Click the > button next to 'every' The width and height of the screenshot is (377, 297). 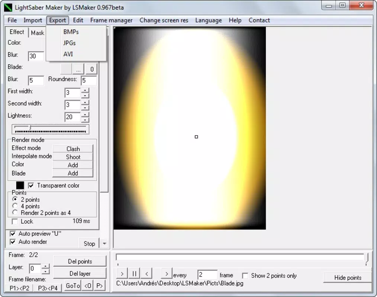pyautogui.click(x=167, y=274)
